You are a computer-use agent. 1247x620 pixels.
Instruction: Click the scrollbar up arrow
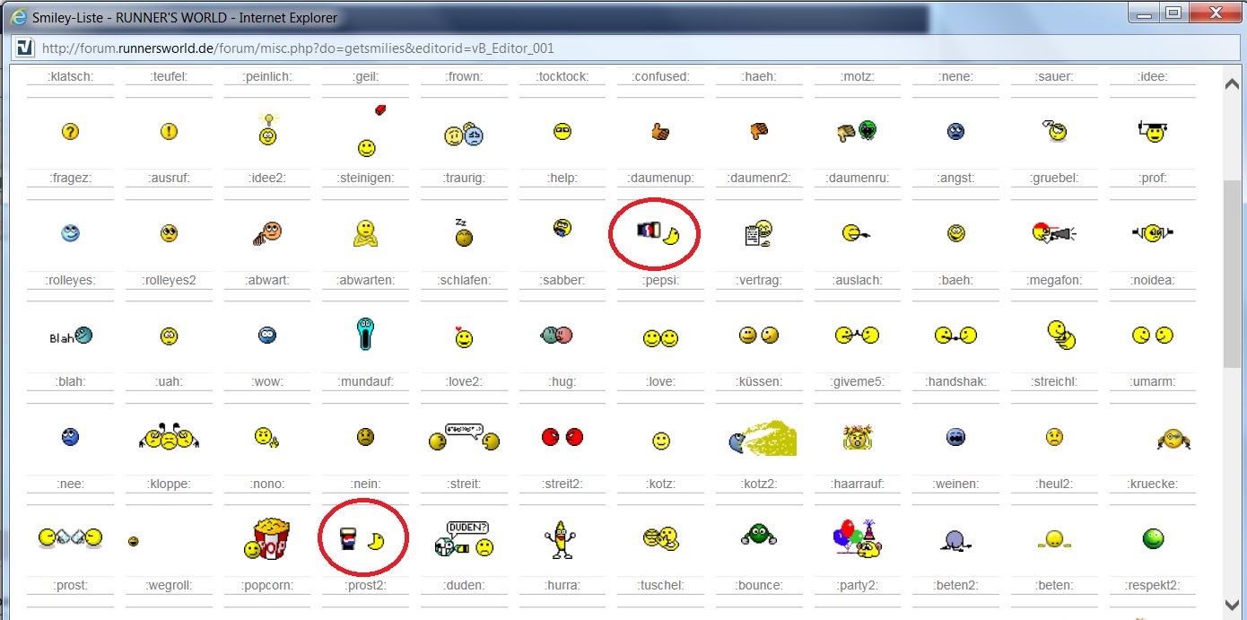click(1232, 83)
